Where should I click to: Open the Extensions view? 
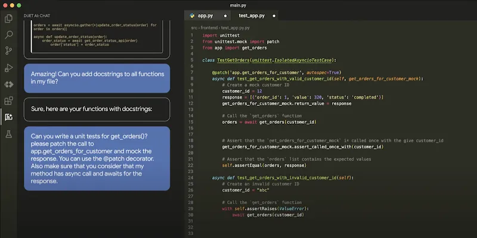tap(8, 101)
